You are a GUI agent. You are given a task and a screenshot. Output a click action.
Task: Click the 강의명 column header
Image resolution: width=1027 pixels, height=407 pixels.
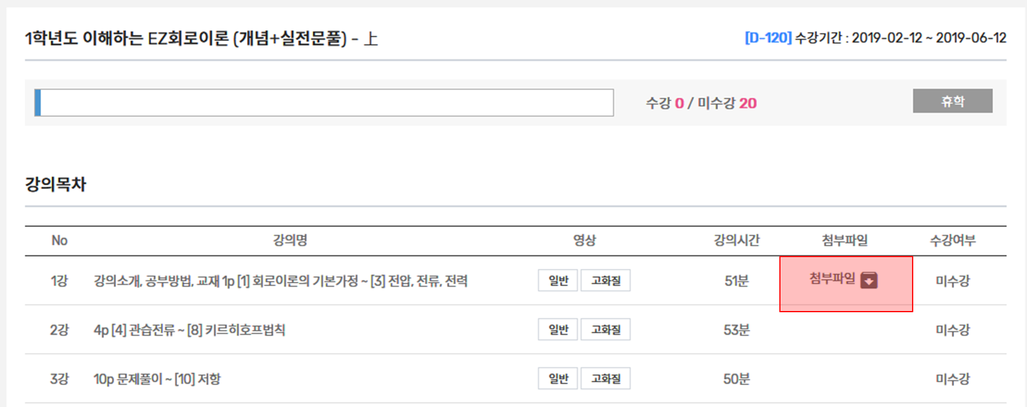[290, 240]
